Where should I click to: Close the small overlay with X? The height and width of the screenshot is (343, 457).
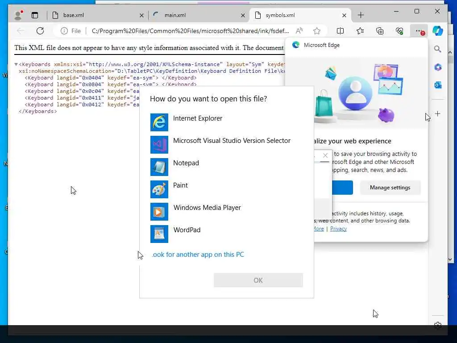click(x=325, y=155)
